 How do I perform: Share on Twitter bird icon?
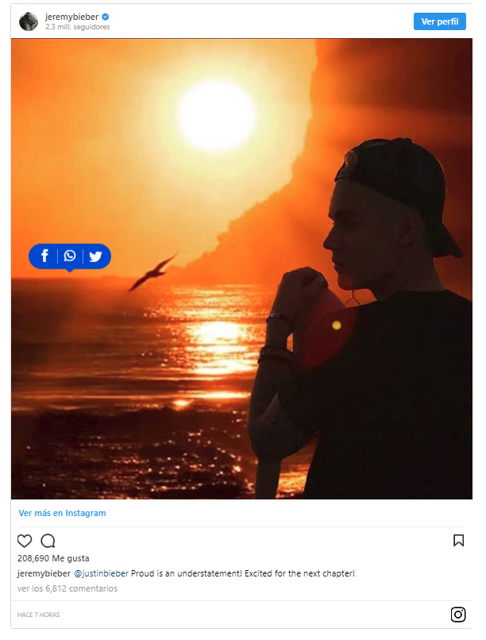[95, 256]
